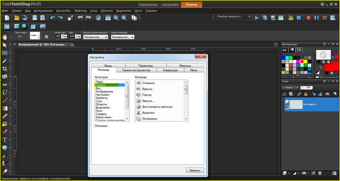
Task: Click layer opacity 100 field
Action: click(306, 88)
